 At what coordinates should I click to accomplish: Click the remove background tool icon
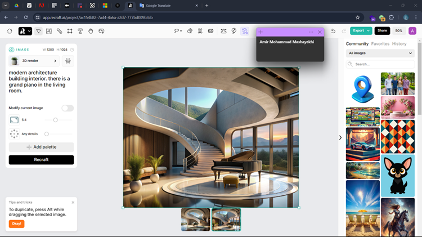223,31
